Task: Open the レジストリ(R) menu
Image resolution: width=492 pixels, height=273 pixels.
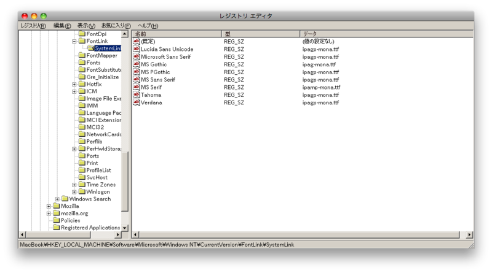Action: point(33,26)
